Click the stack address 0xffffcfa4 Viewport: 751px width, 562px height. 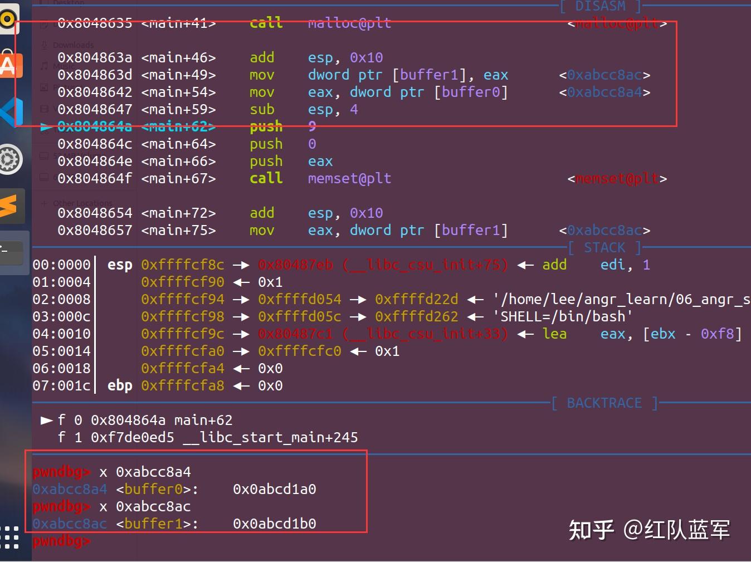(x=183, y=368)
